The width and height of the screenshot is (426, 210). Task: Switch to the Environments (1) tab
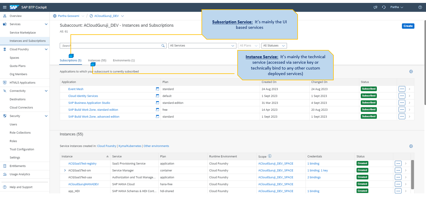[124, 60]
